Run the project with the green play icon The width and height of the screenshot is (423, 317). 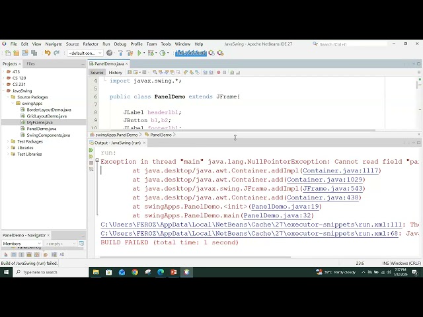pyautogui.click(x=139, y=53)
